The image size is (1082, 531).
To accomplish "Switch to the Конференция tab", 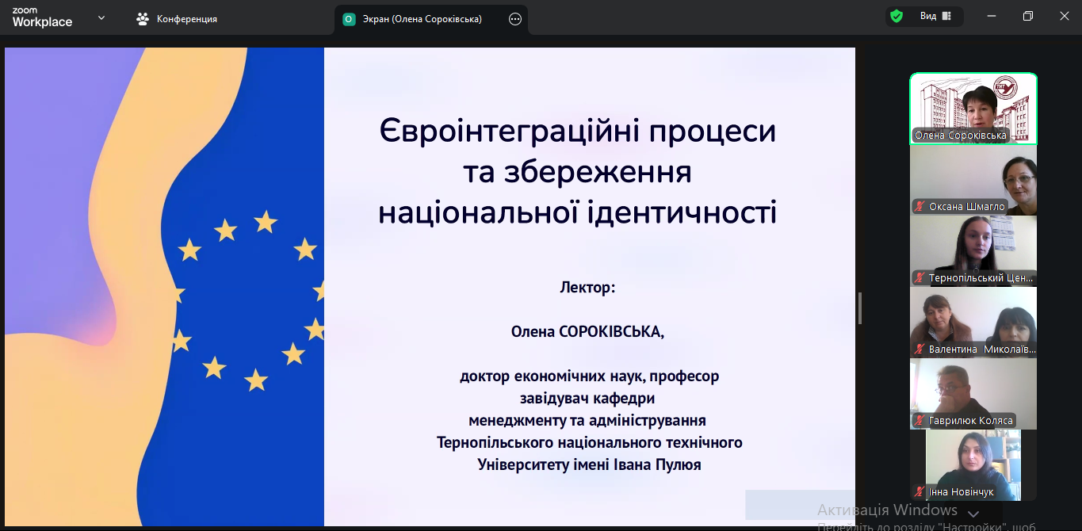I will pos(177,19).
